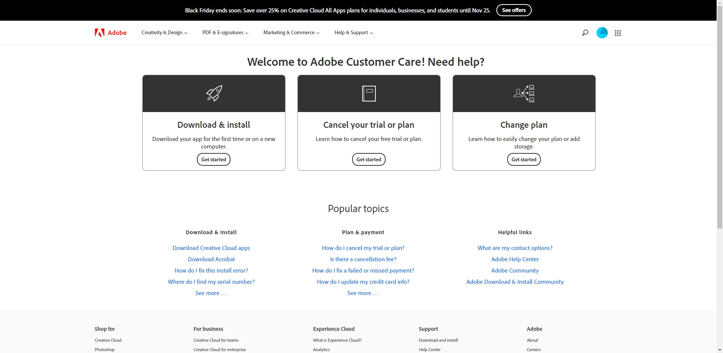Open What are my contact options link
723x353 pixels.
point(515,248)
